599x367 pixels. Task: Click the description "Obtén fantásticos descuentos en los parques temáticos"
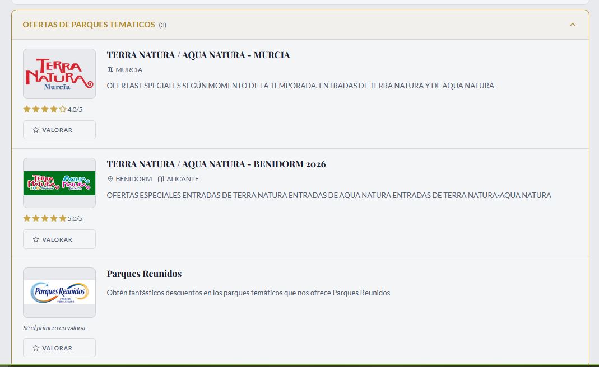tap(248, 293)
